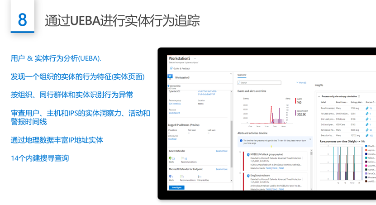Image resolution: width=376 pixels, height=205 pixels.
Task: Click shield icon of EnvyScout malware alert
Action: coord(248,176)
